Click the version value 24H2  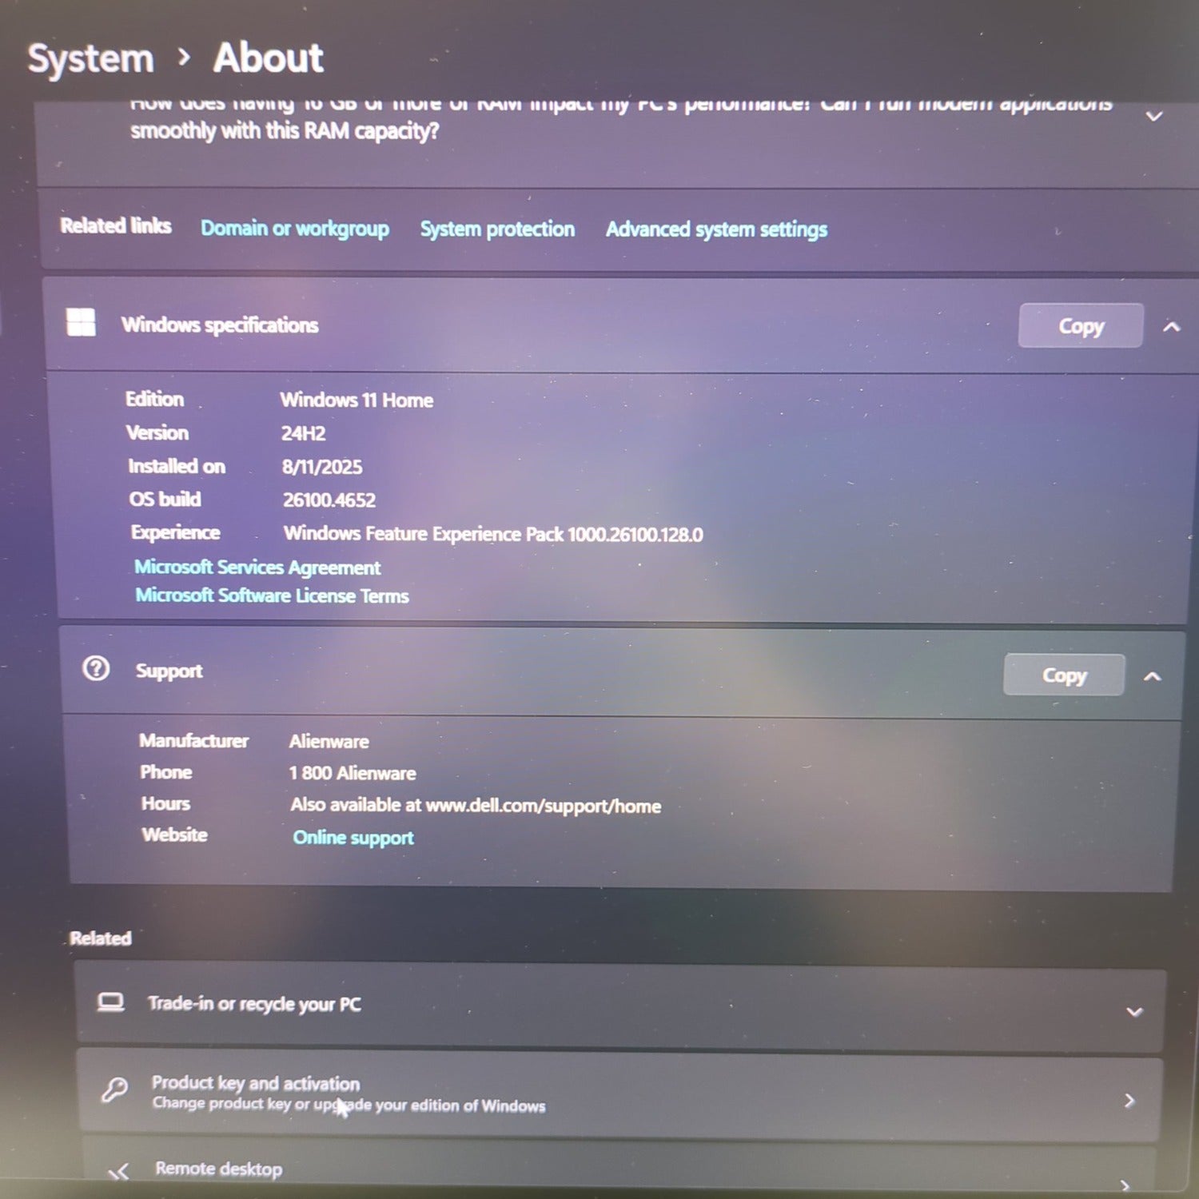click(303, 434)
